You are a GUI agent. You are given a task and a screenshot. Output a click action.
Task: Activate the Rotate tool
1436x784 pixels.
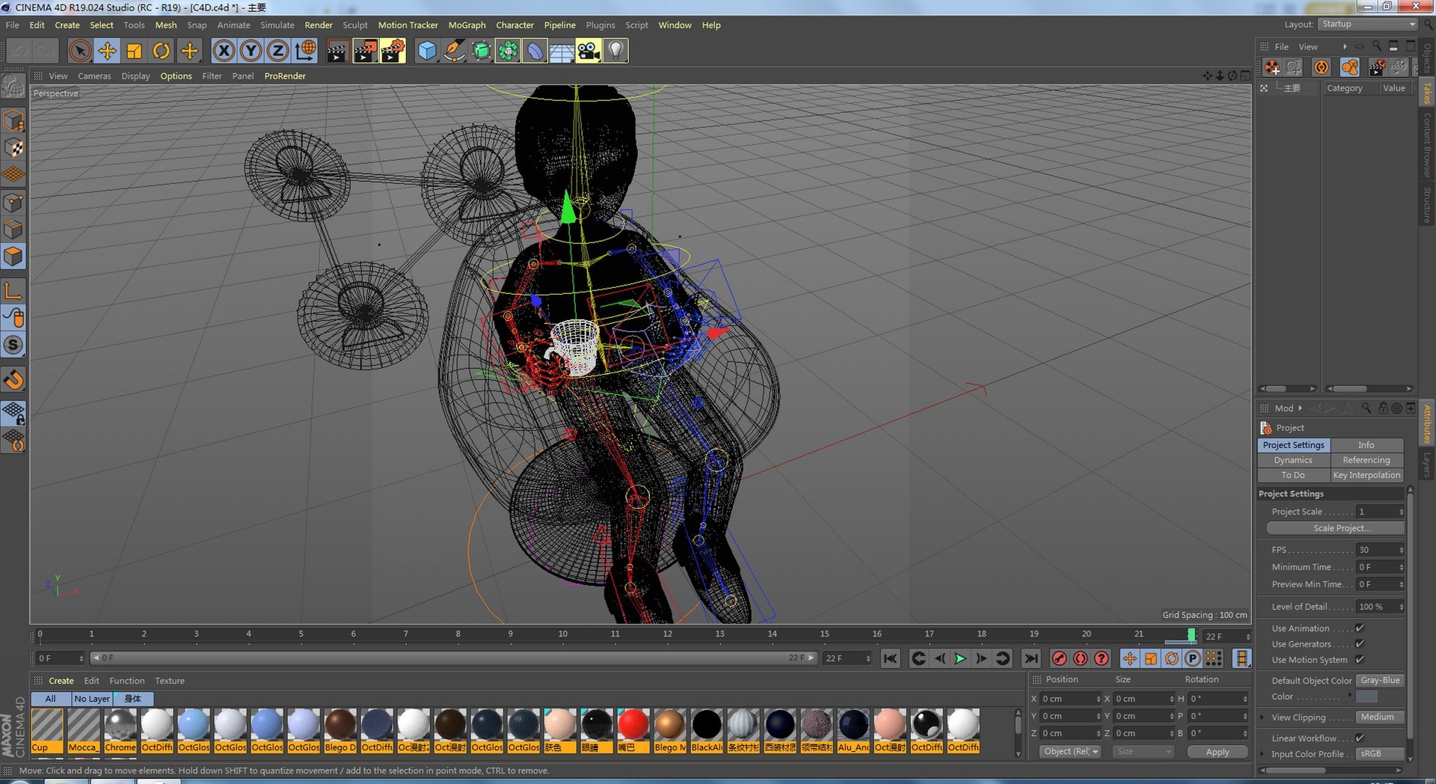coord(161,51)
